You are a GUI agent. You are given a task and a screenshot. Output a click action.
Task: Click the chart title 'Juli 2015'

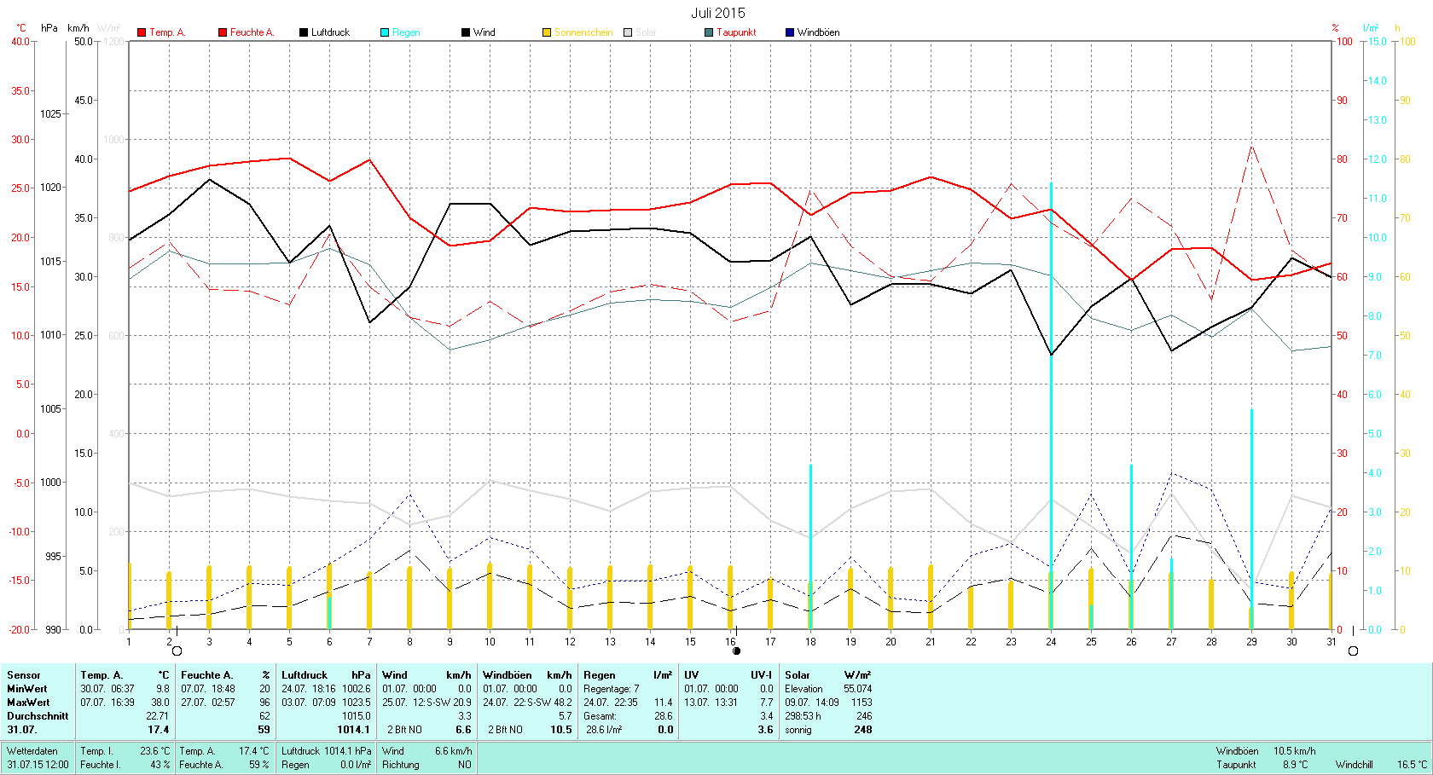pos(718,13)
